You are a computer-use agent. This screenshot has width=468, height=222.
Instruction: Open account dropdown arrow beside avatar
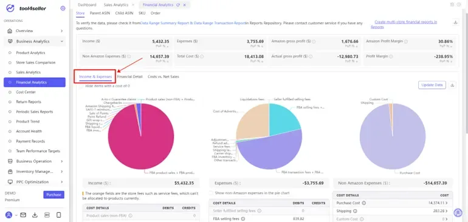pyautogui.click(x=16, y=215)
